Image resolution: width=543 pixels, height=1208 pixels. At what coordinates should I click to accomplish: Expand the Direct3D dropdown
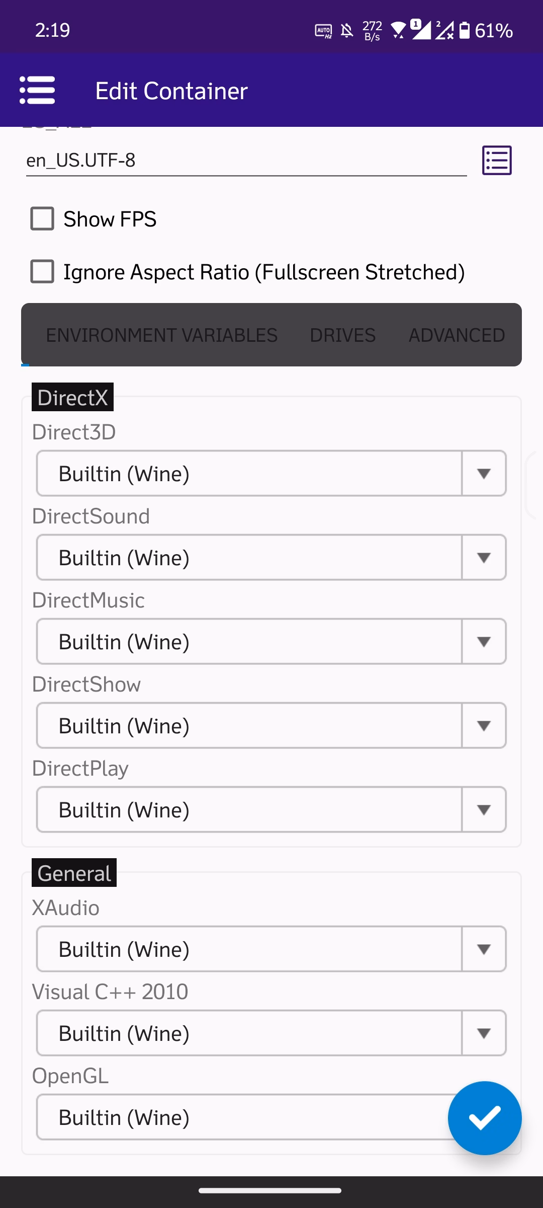(271, 474)
